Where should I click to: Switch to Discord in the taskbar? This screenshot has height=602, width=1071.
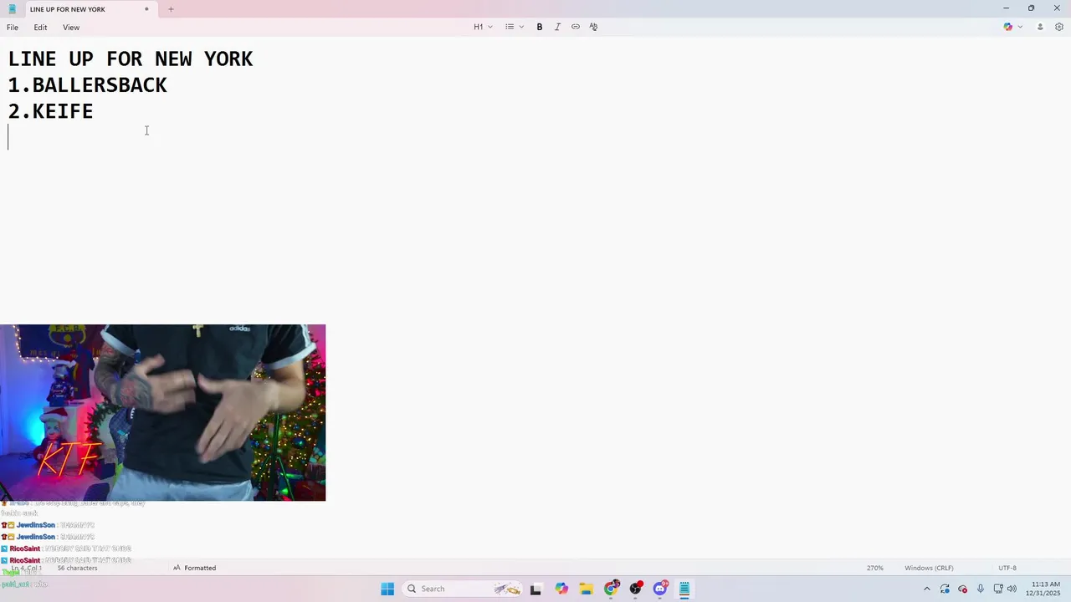[660, 589]
